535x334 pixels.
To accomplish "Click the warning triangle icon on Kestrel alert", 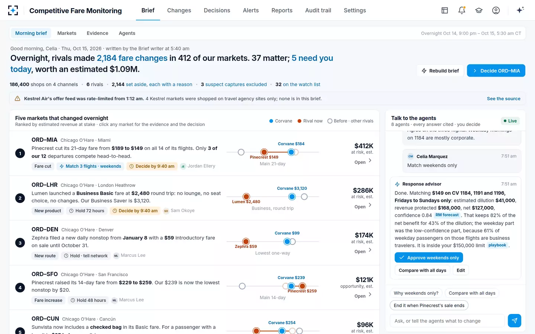I will 17,99.
